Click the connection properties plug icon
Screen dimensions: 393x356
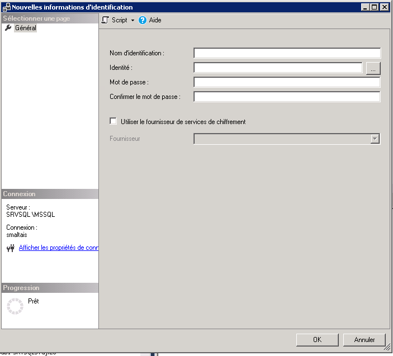11,248
